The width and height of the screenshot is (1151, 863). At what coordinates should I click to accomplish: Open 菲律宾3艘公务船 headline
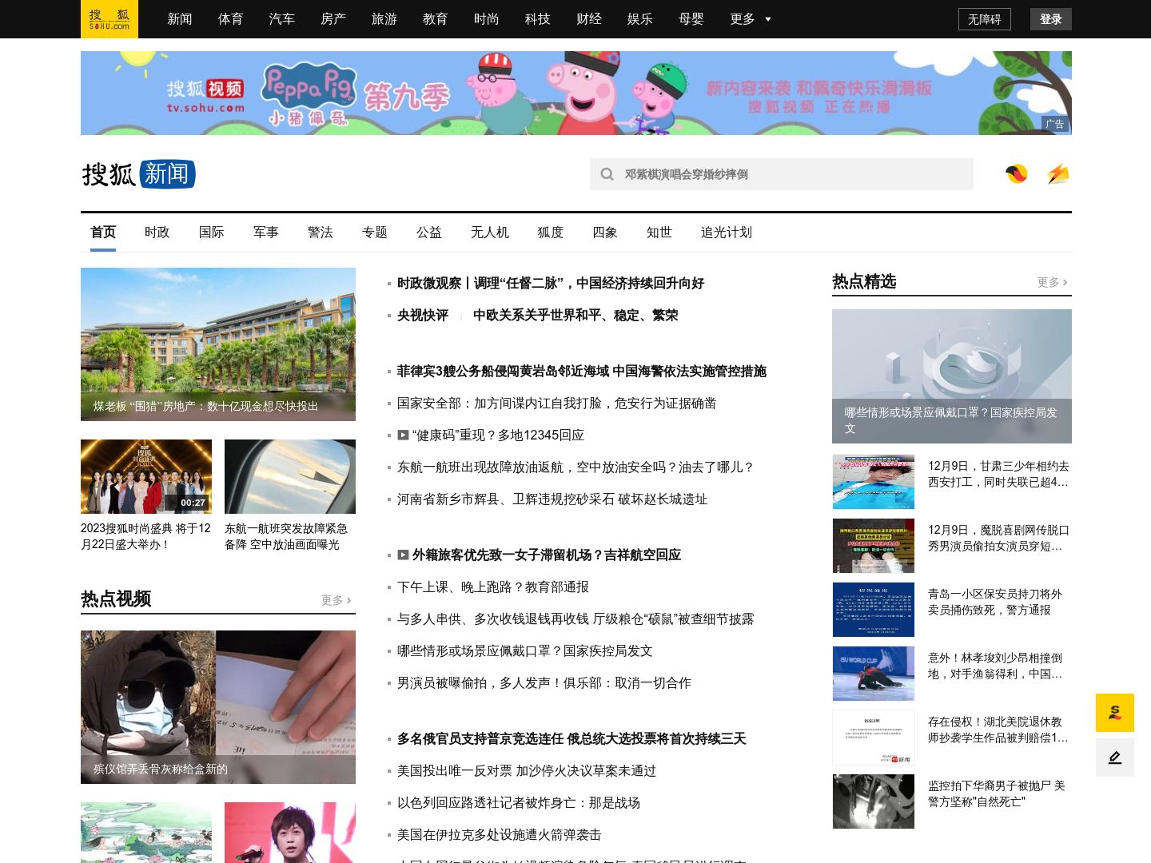tap(582, 371)
